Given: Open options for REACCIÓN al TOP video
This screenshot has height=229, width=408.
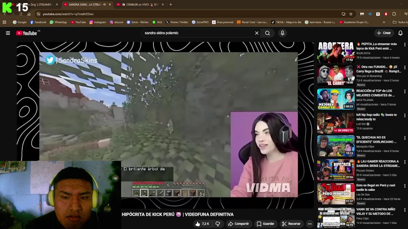Looking at the screenshot, I should [404, 91].
